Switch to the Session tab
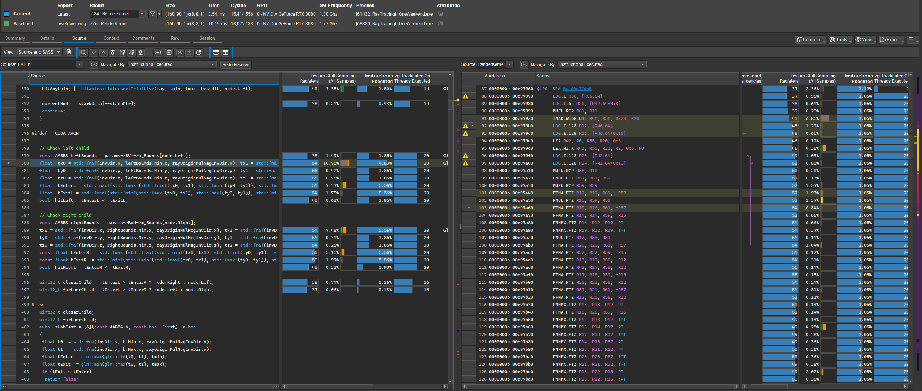The image size is (922, 391). pos(207,38)
